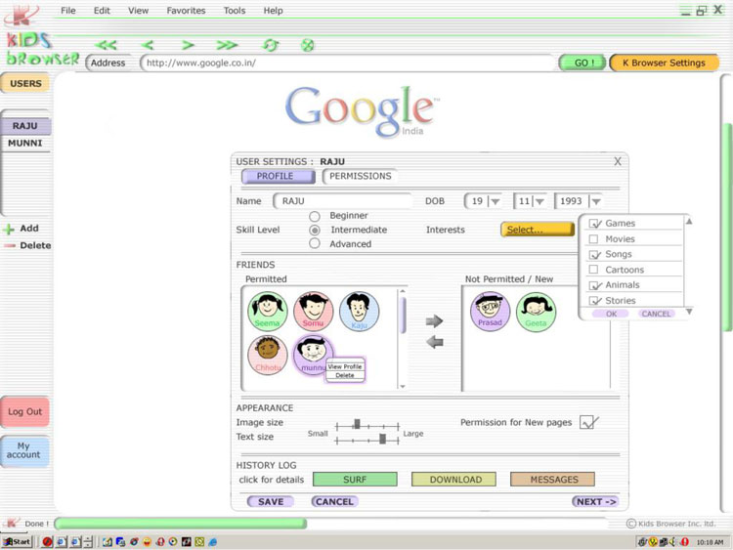Image resolution: width=733 pixels, height=550 pixels.
Task: Open the DOB day dropdown
Action: point(495,201)
